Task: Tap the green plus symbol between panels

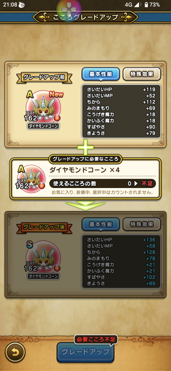Action: click(85, 147)
